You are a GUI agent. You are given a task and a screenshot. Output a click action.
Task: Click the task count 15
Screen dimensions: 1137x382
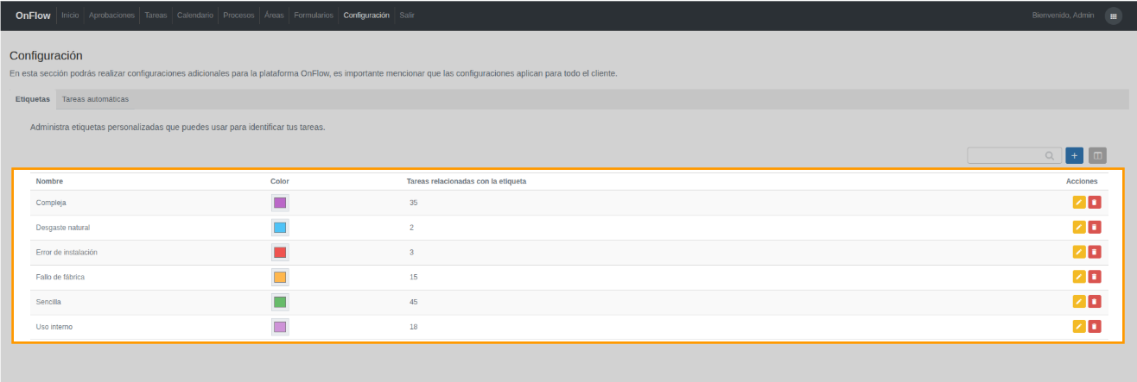point(414,277)
